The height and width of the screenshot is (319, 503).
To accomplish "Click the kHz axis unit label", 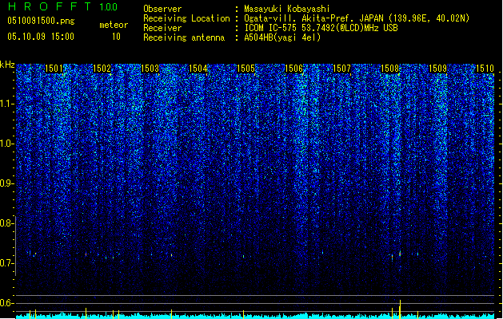I will click(x=7, y=65).
